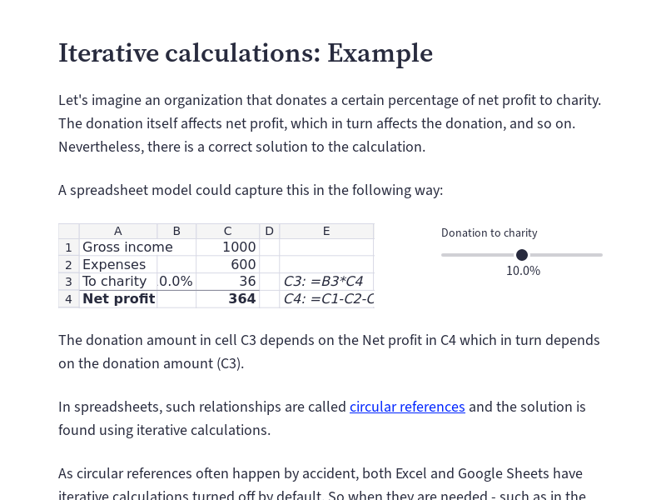Screen dimensions: 666x500
Task: Click the '10.0%' value label
Action: click(523, 271)
